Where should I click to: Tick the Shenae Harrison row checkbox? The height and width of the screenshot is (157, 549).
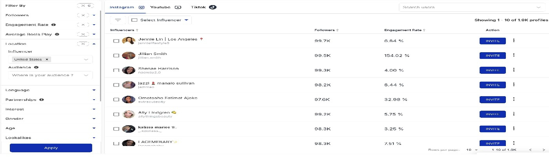click(x=116, y=70)
